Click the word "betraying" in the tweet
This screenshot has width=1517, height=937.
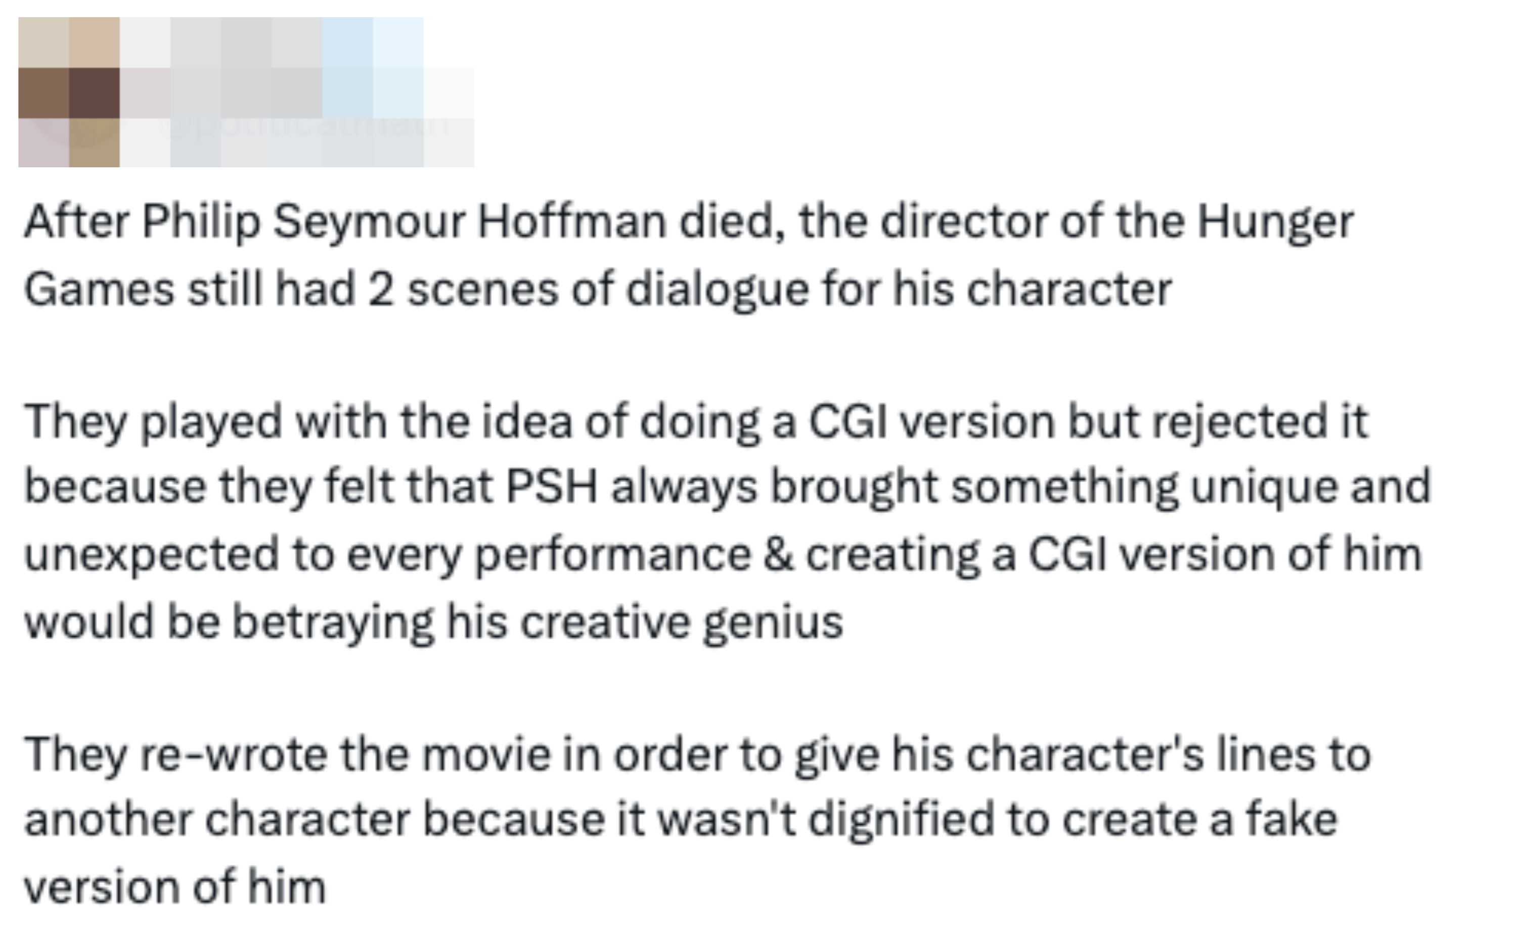point(333,622)
